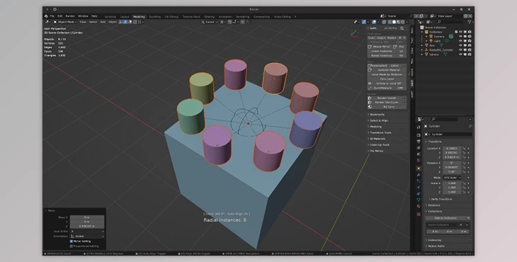Toggle Light visibility eye in outliner
This screenshot has width=517, height=262.
tap(460, 41)
